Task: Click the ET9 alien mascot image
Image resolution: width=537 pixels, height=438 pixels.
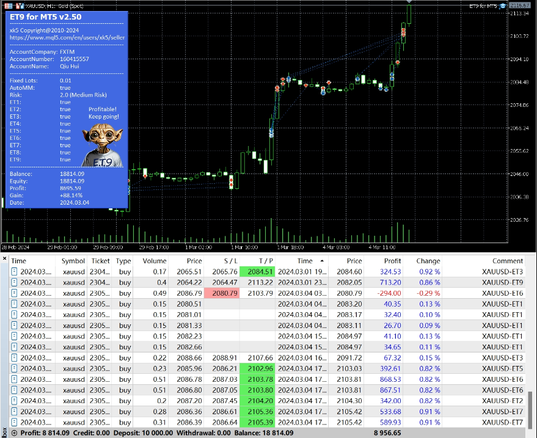Action: pyautogui.click(x=103, y=145)
